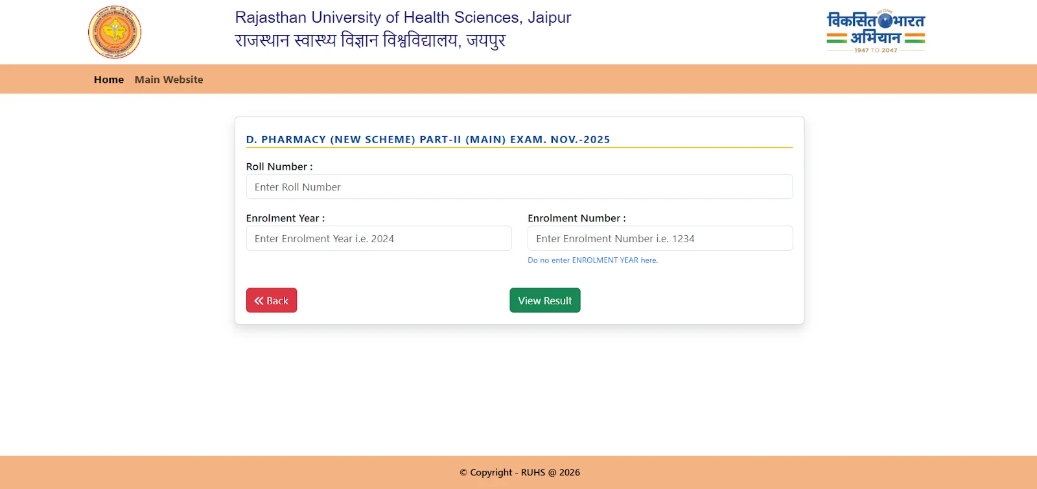Click the "Enrolment Number :" label
This screenshot has height=489, width=1037.
pyautogui.click(x=577, y=218)
